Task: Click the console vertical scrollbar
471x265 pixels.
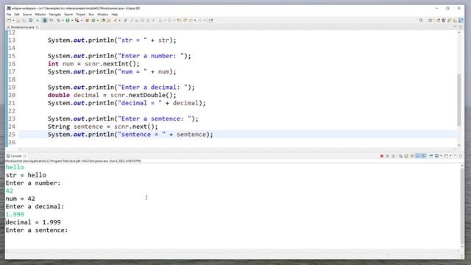Action: coord(462,206)
